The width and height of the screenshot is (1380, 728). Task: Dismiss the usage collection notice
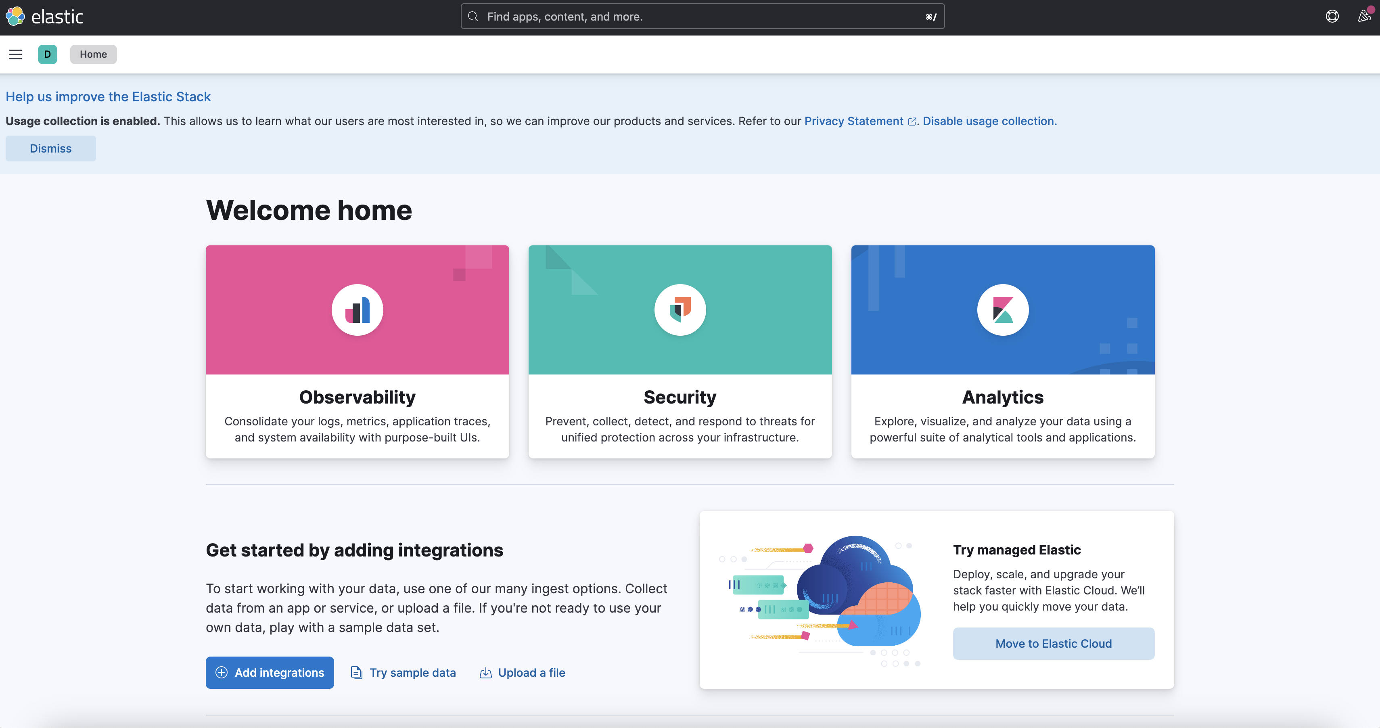[50, 149]
